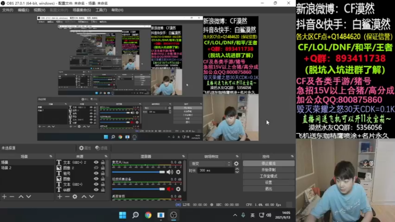The image size is (395, 222).
Task: Remove the selected scene with the minus icon
Action: point(12,196)
